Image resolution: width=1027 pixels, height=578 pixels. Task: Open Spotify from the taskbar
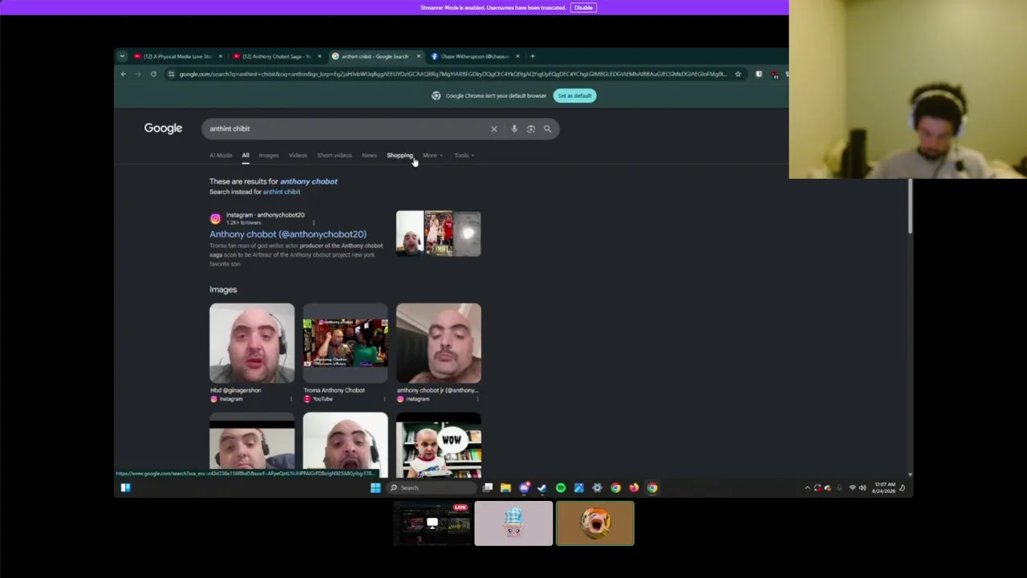[x=561, y=487]
